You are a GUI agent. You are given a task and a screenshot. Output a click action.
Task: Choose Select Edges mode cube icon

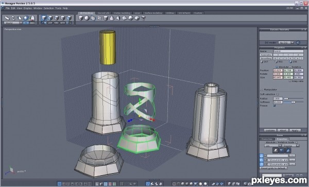coord(57,18)
